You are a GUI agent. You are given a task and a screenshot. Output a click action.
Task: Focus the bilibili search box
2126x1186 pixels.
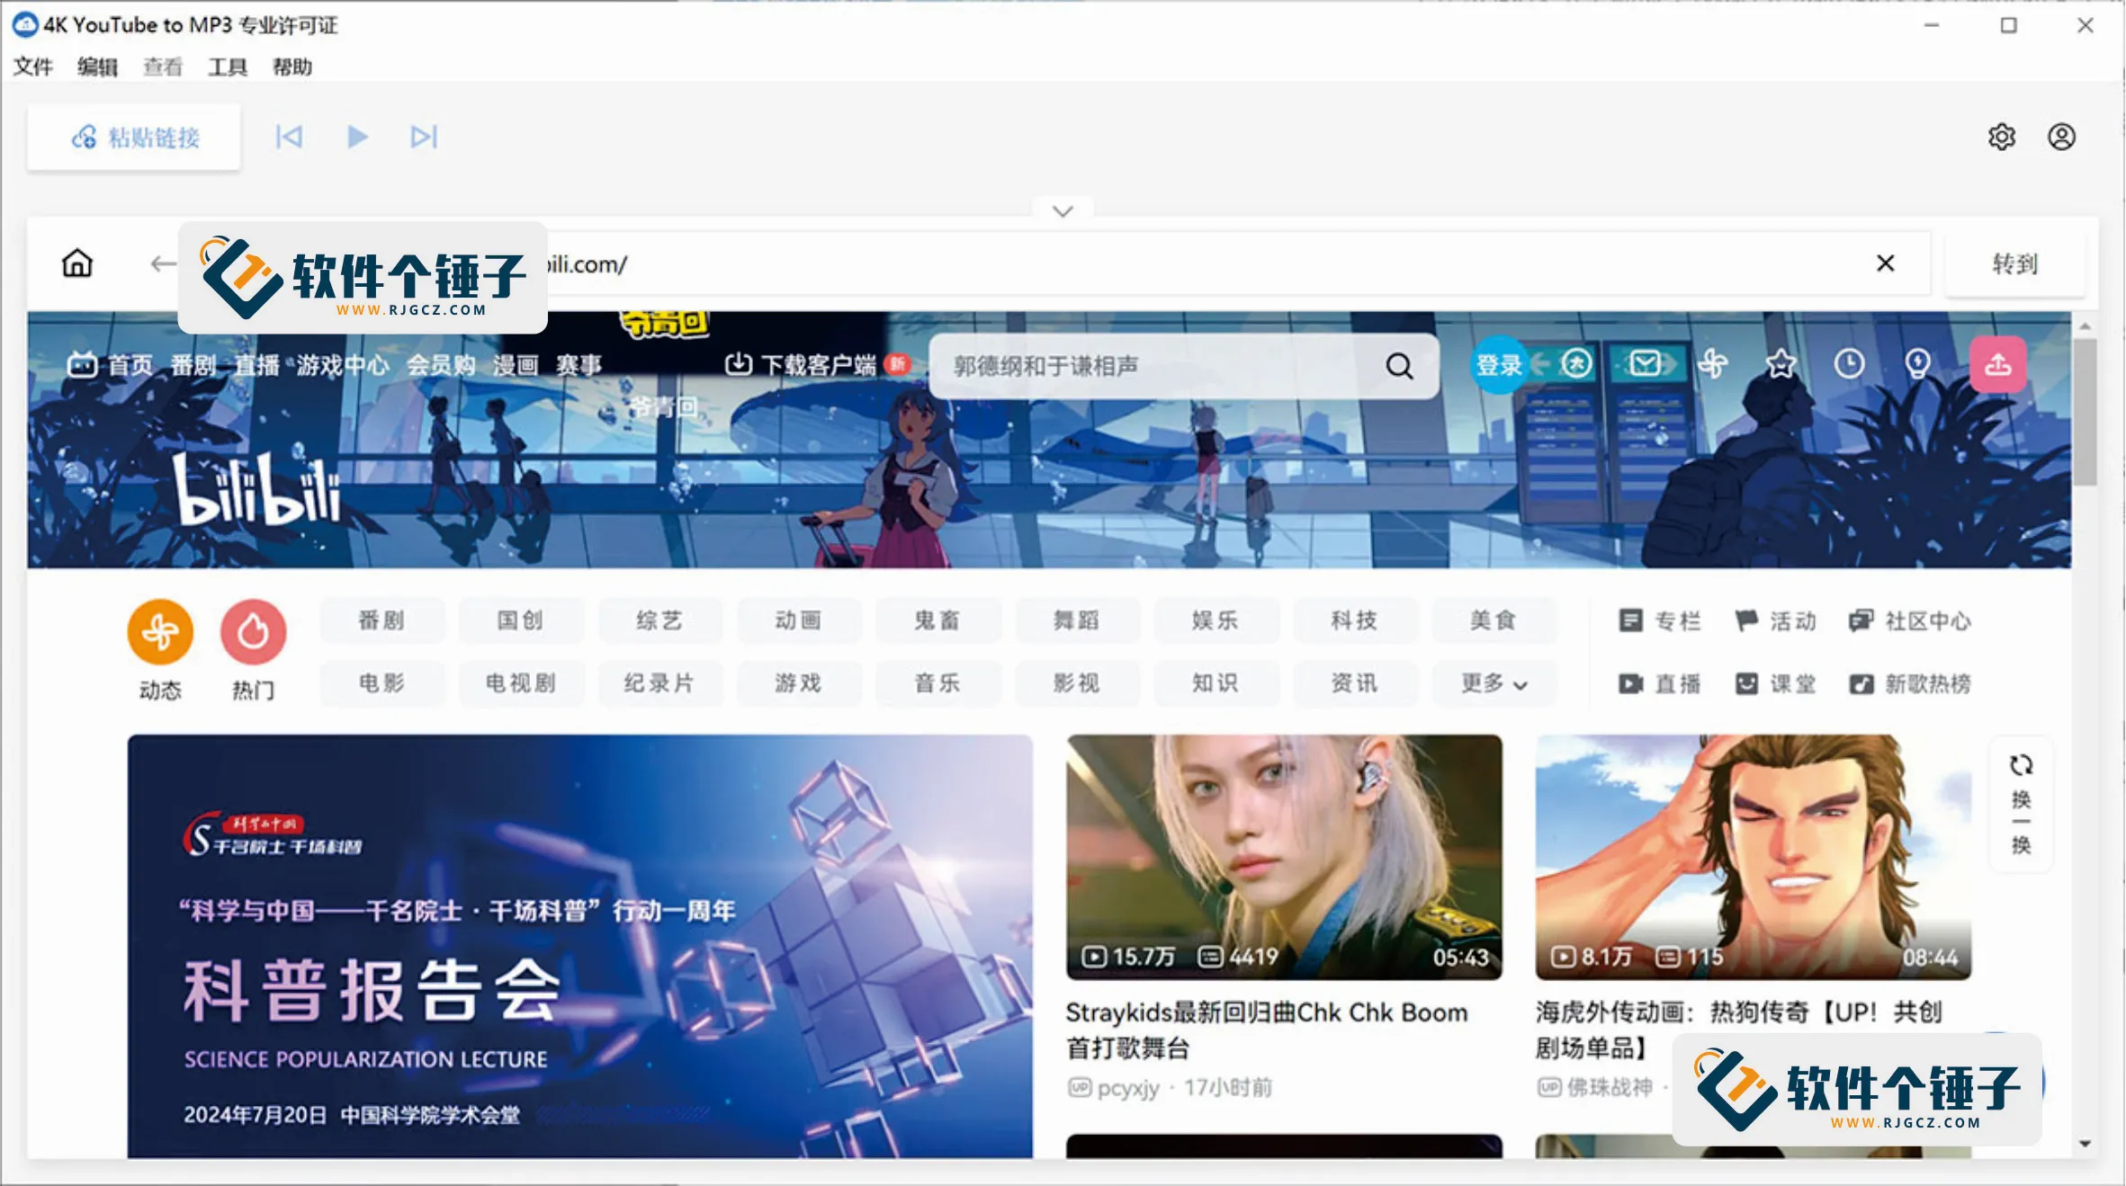pos(1161,365)
